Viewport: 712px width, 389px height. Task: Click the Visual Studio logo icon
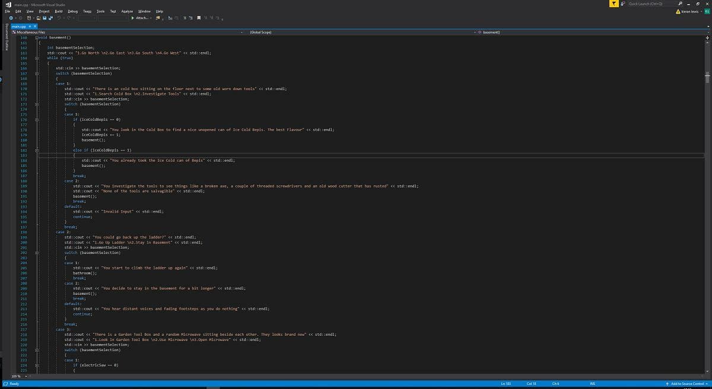click(x=7, y=4)
